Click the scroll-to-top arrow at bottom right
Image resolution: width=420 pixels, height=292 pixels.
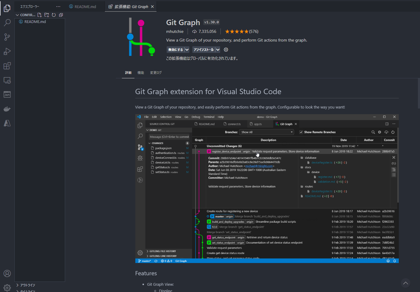coord(405,283)
